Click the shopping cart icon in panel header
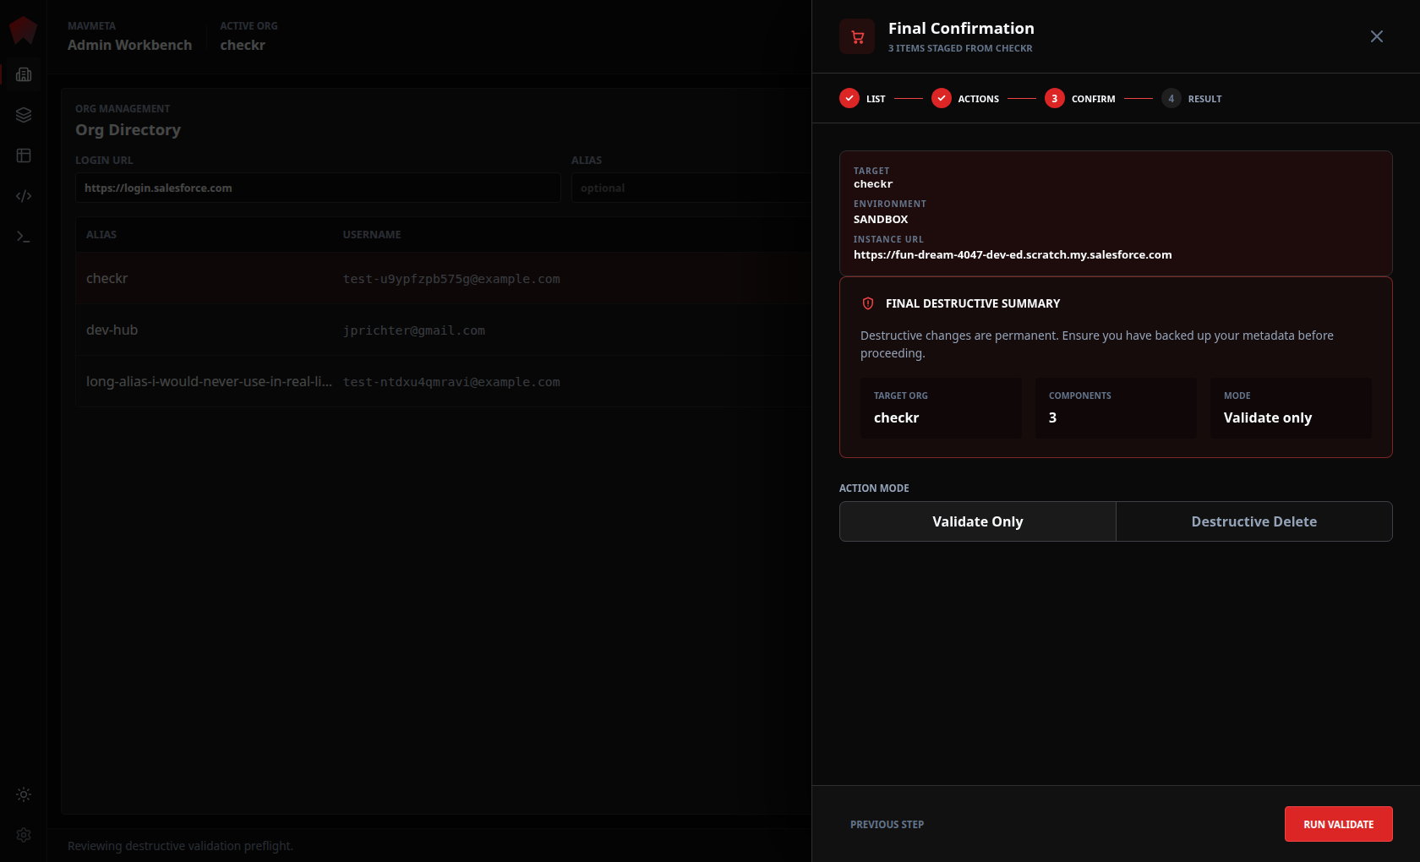 (x=857, y=36)
